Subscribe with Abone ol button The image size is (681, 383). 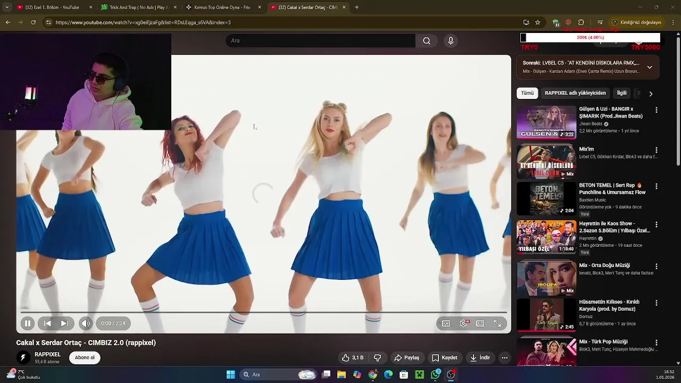(85, 357)
